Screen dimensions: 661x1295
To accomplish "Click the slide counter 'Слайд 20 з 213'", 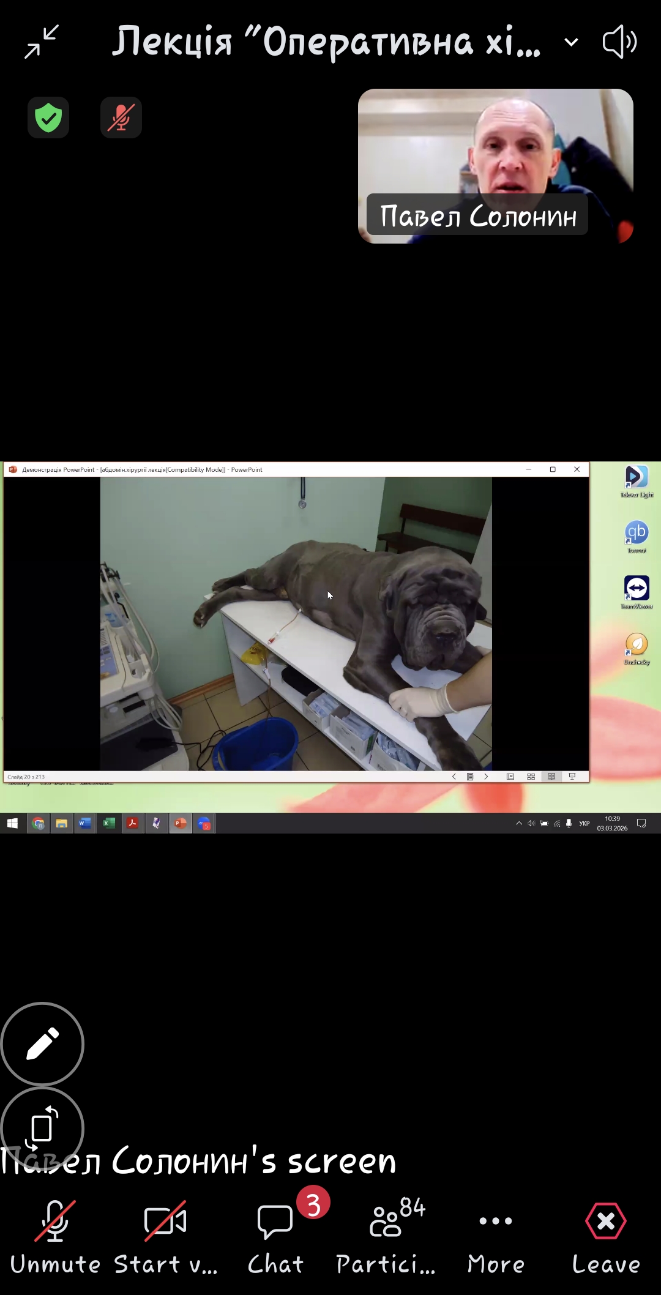I will (26, 777).
